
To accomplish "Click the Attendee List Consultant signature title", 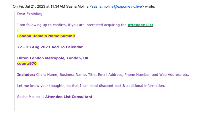I will (69, 97).
